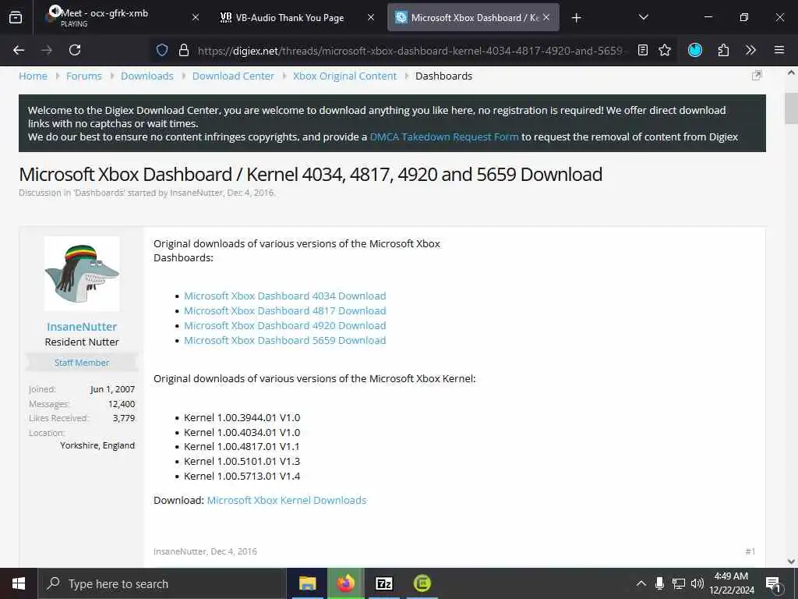
Task: Click scrollbar down arrow
Action: pyautogui.click(x=791, y=562)
